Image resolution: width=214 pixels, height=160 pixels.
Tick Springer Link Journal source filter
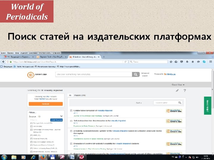32,123
